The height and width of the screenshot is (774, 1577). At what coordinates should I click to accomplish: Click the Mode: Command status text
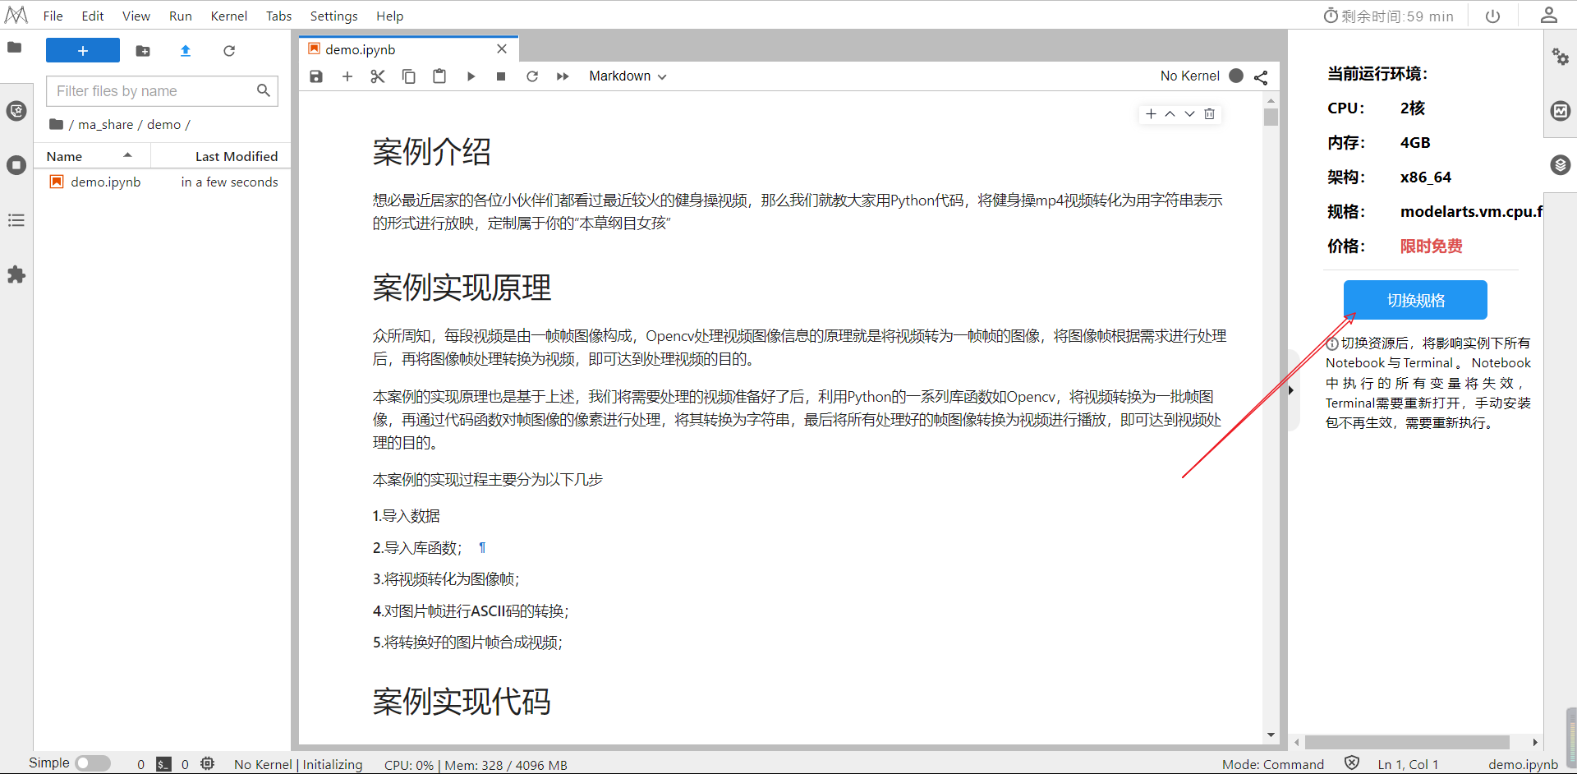(x=1273, y=764)
